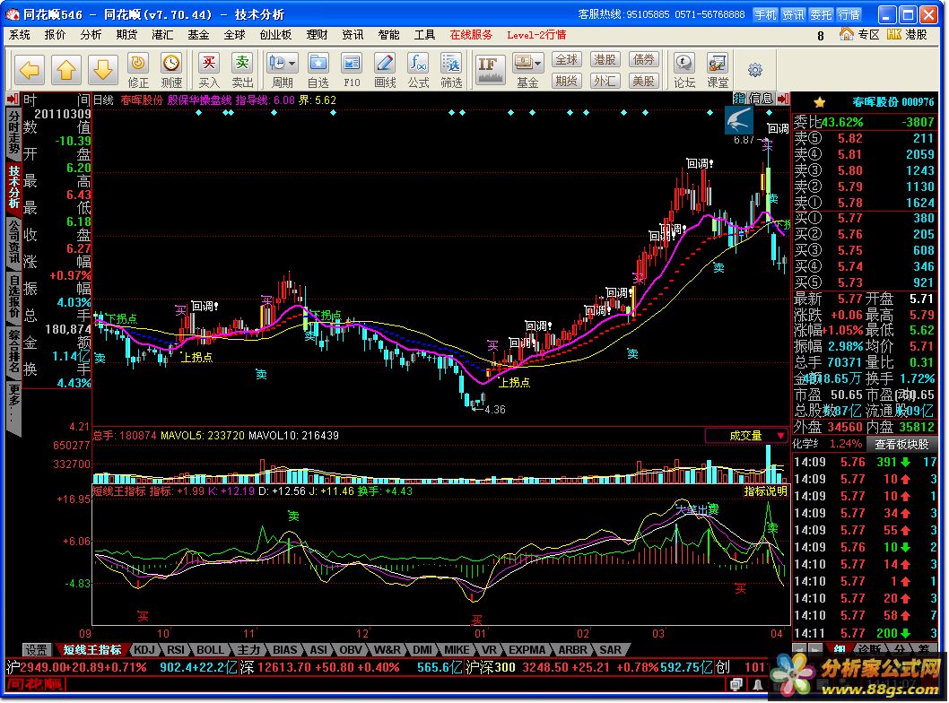This screenshot has height=703, width=949.
Task: Switch to the BOLL indicator tab
Action: click(211, 650)
